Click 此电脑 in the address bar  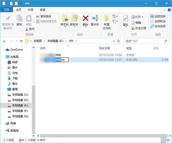pyautogui.click(x=38, y=41)
